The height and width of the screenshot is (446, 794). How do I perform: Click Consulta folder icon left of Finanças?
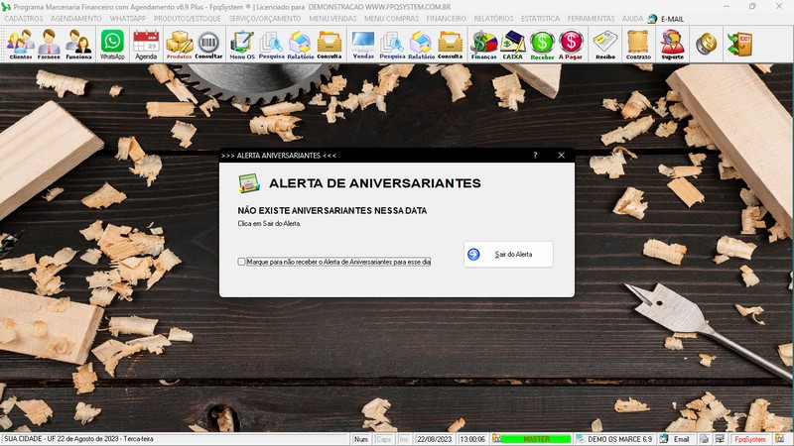point(451,44)
